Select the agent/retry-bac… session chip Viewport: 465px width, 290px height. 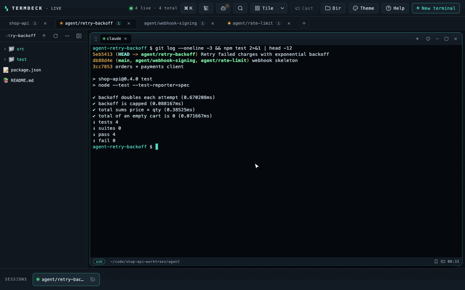coord(66,279)
